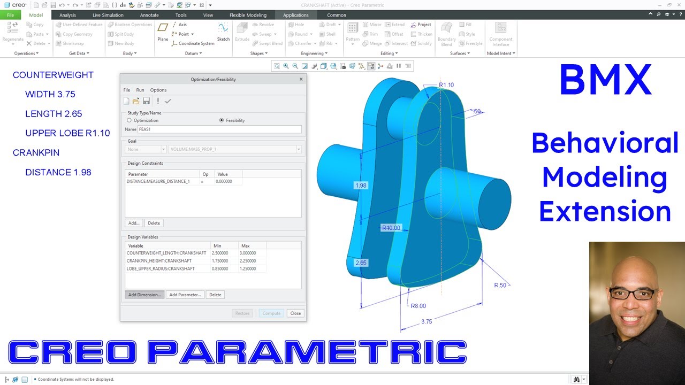Expand the Editing group dropdown
This screenshot has height=385, width=685.
click(x=389, y=53)
